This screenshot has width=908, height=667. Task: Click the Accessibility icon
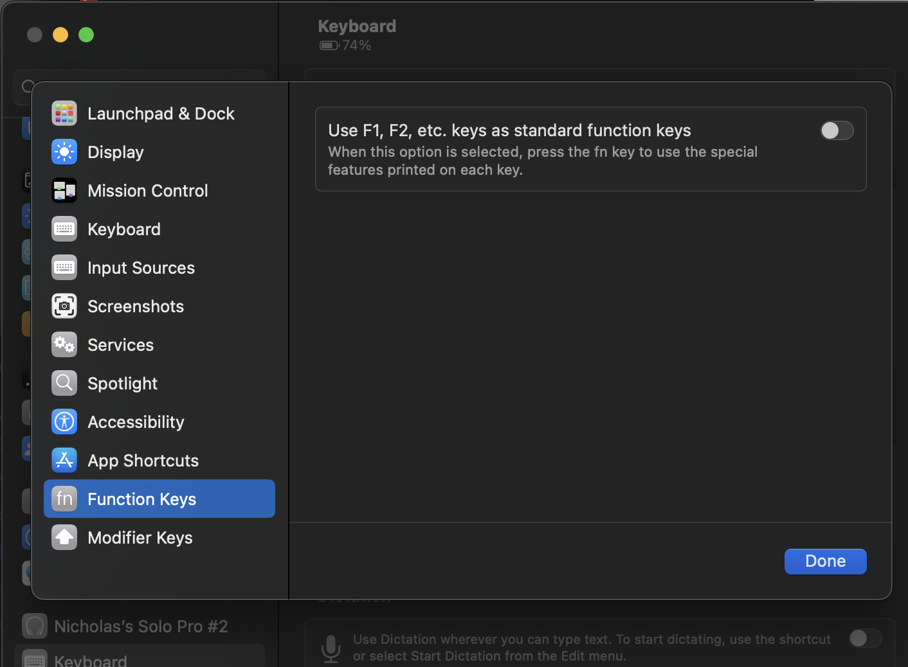point(64,422)
